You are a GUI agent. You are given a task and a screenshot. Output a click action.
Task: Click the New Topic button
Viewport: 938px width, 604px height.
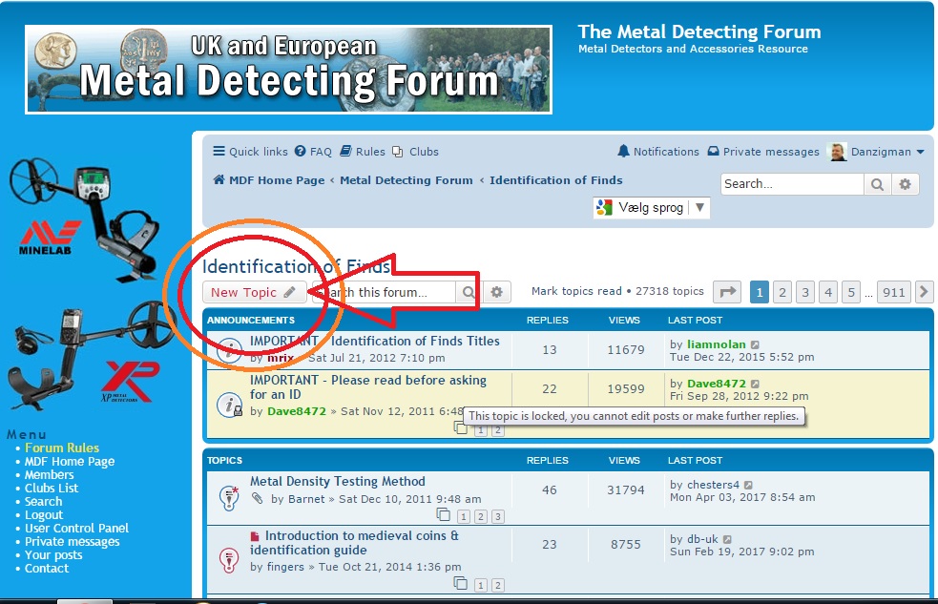pos(254,292)
